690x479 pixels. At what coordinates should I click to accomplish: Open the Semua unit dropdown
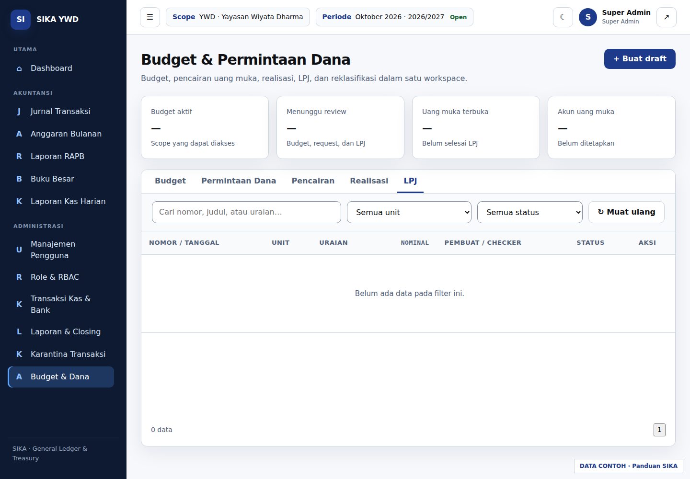[409, 212]
